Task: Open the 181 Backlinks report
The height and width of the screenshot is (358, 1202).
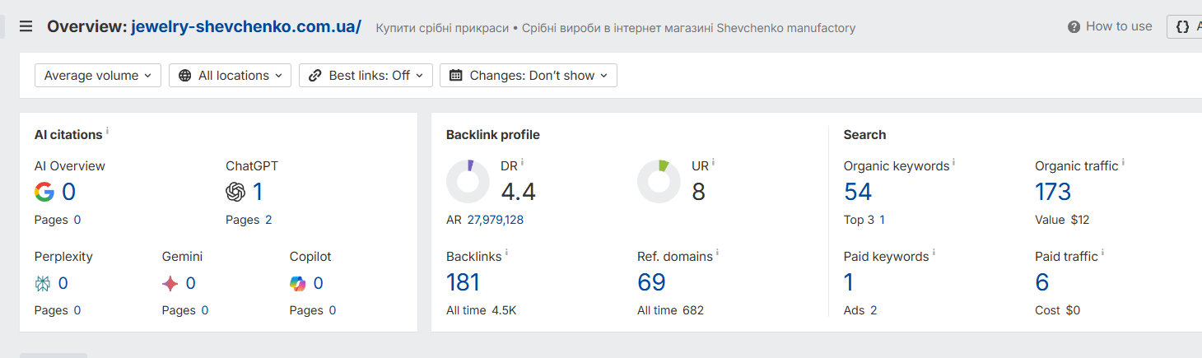Action: click(x=463, y=282)
